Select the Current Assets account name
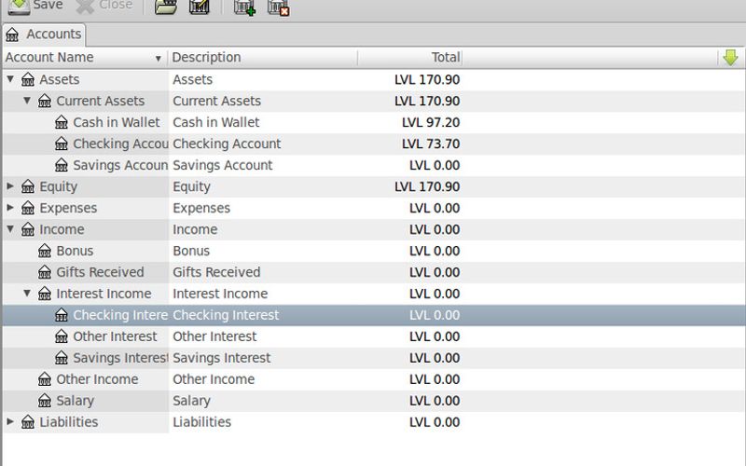746x466 pixels. (x=101, y=101)
